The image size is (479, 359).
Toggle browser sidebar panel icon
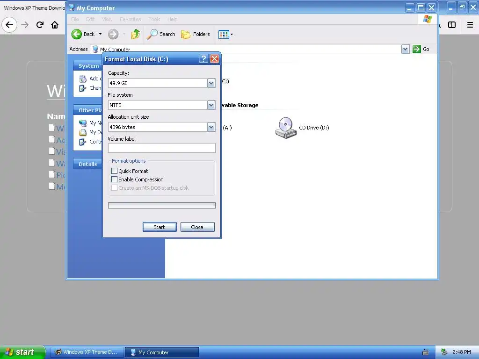pyautogui.click(x=452, y=25)
